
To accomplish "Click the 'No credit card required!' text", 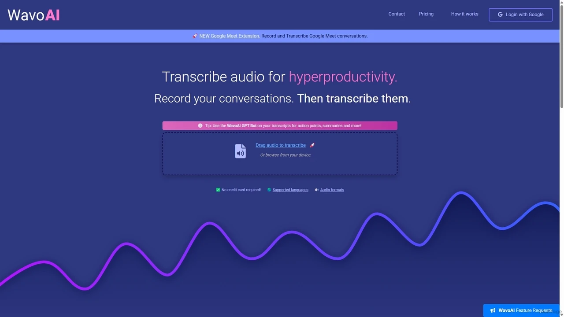I will 241,190.
